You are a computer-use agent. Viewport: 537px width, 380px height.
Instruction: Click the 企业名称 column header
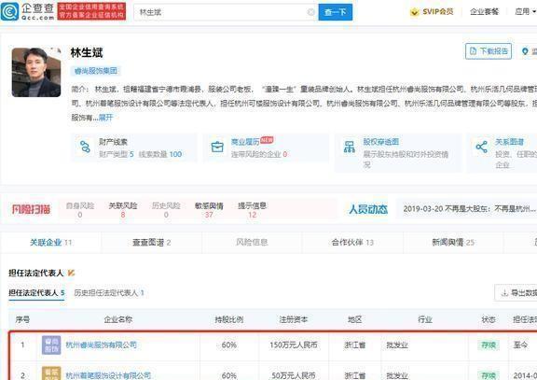point(118,319)
